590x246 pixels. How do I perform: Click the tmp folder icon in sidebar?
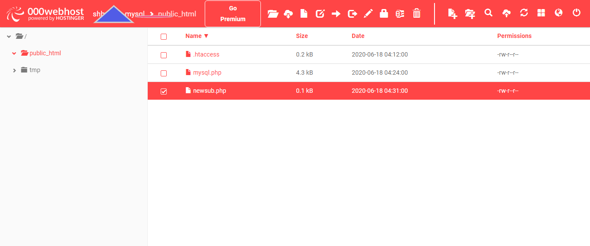click(24, 70)
